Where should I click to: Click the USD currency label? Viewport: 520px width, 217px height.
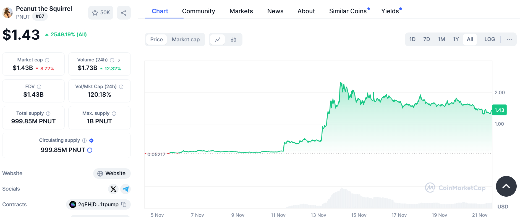pos(503,207)
